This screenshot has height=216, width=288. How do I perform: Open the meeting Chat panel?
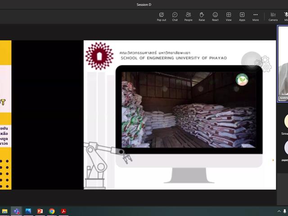(x=175, y=17)
